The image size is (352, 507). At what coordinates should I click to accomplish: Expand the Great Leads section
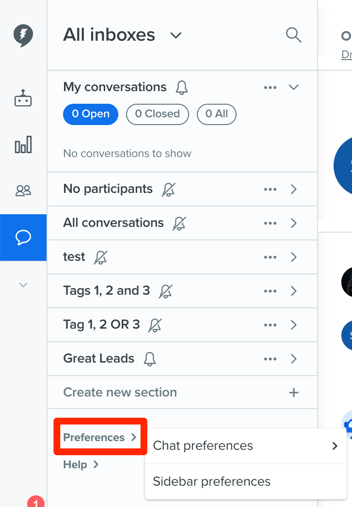coord(293,359)
